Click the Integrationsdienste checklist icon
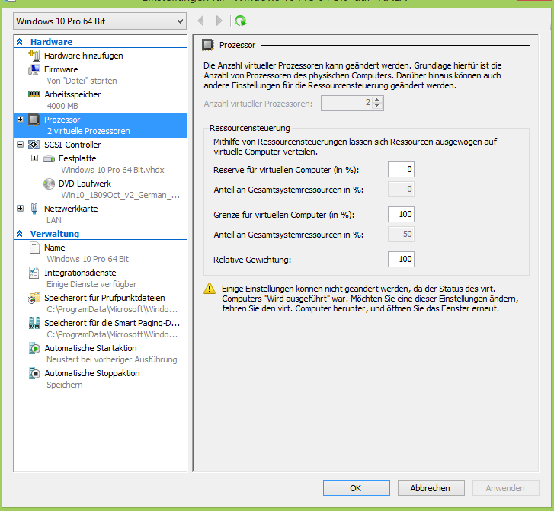The image size is (554, 511). tap(34, 273)
